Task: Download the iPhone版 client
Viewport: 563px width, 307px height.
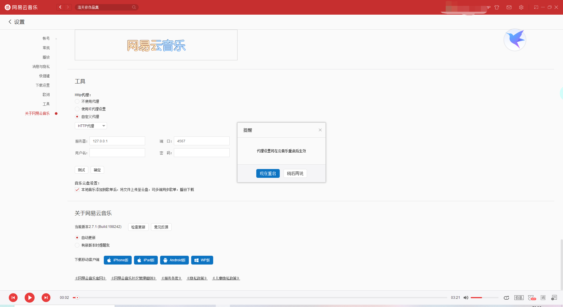Action: point(118,260)
